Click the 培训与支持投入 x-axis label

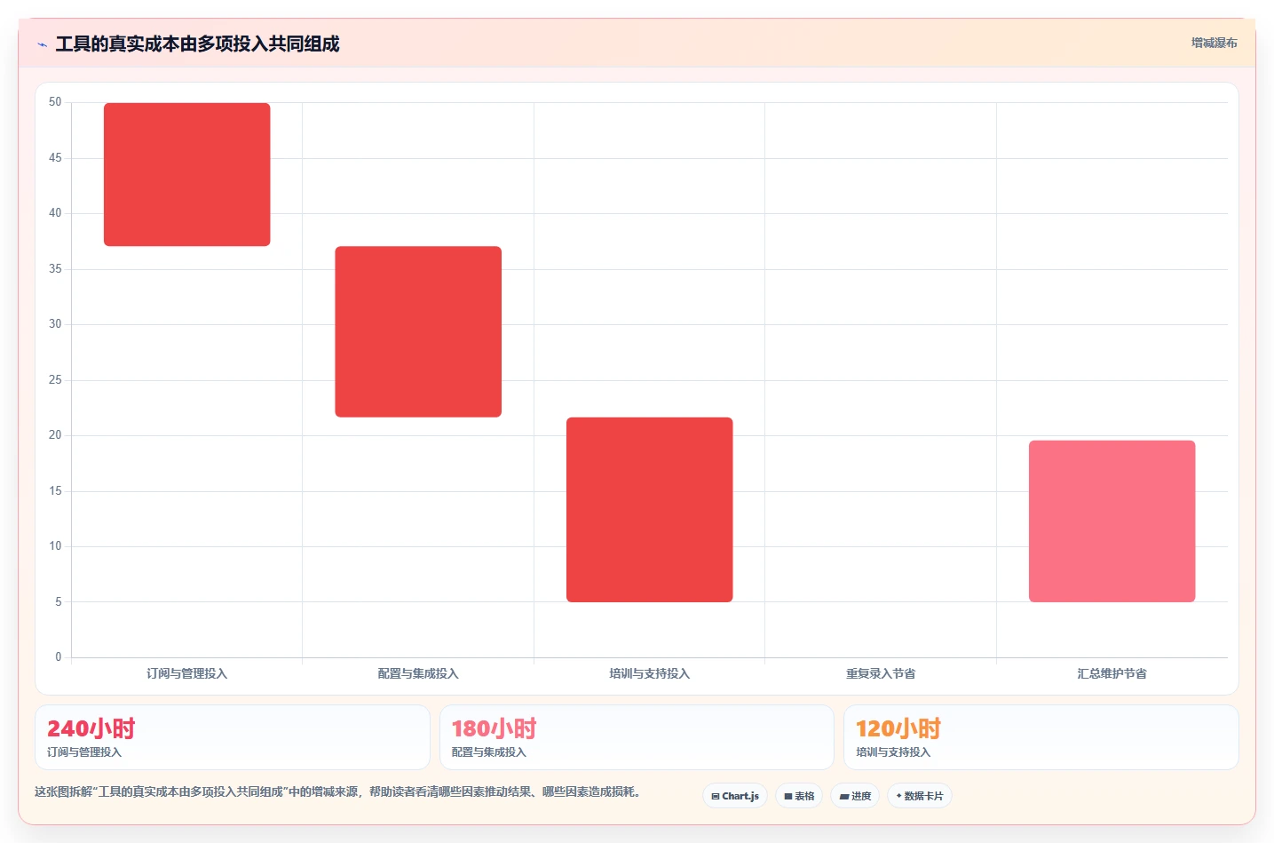[650, 673]
